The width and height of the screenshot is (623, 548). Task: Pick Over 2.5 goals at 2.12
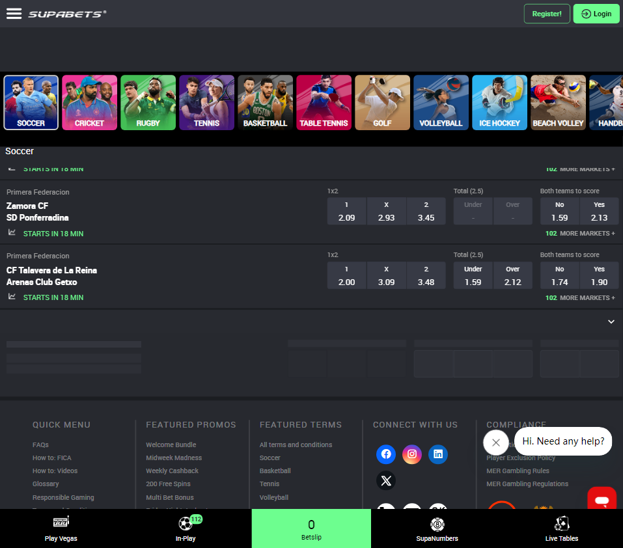point(512,275)
